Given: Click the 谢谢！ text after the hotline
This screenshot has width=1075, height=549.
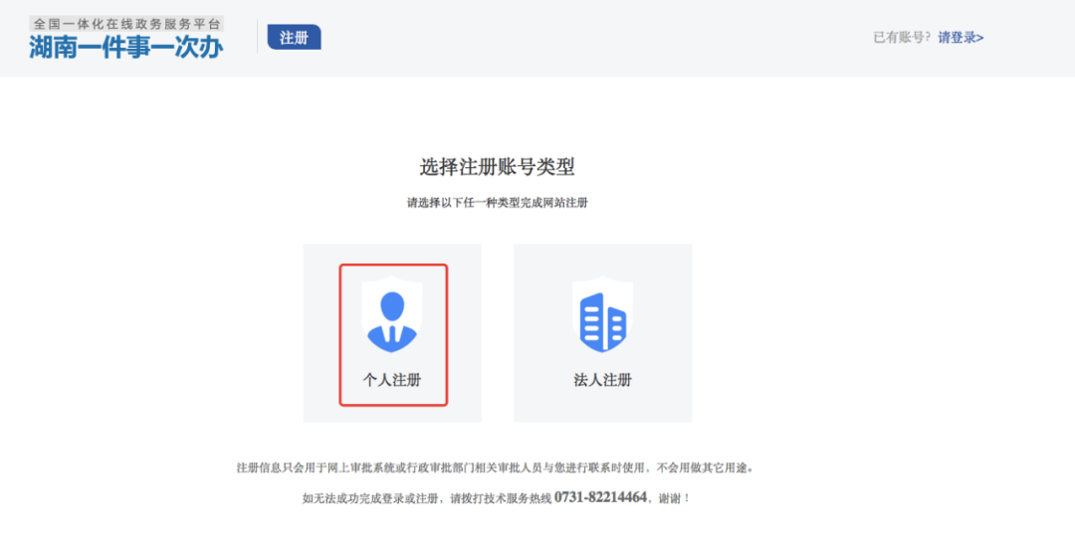Looking at the screenshot, I should coord(675,499).
